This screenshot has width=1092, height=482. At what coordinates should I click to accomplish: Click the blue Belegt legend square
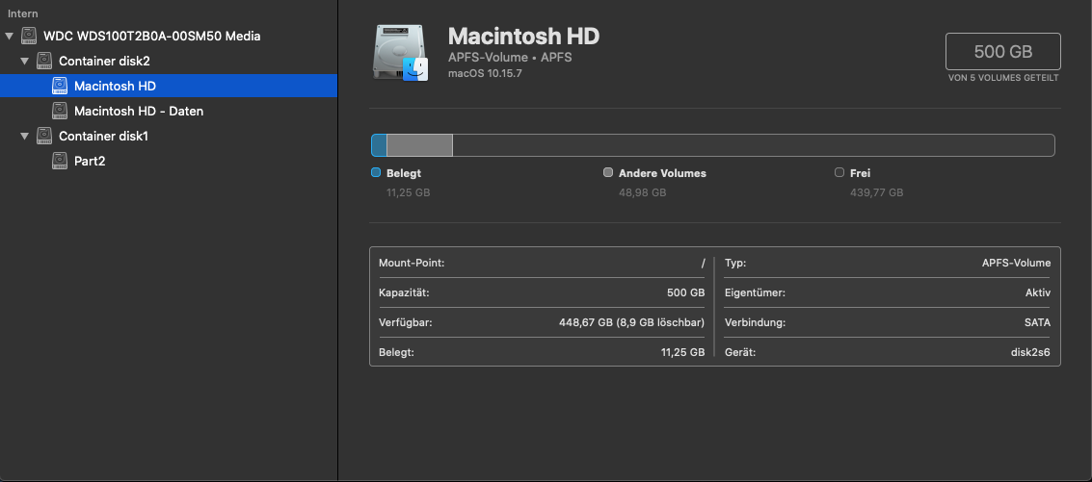(377, 173)
